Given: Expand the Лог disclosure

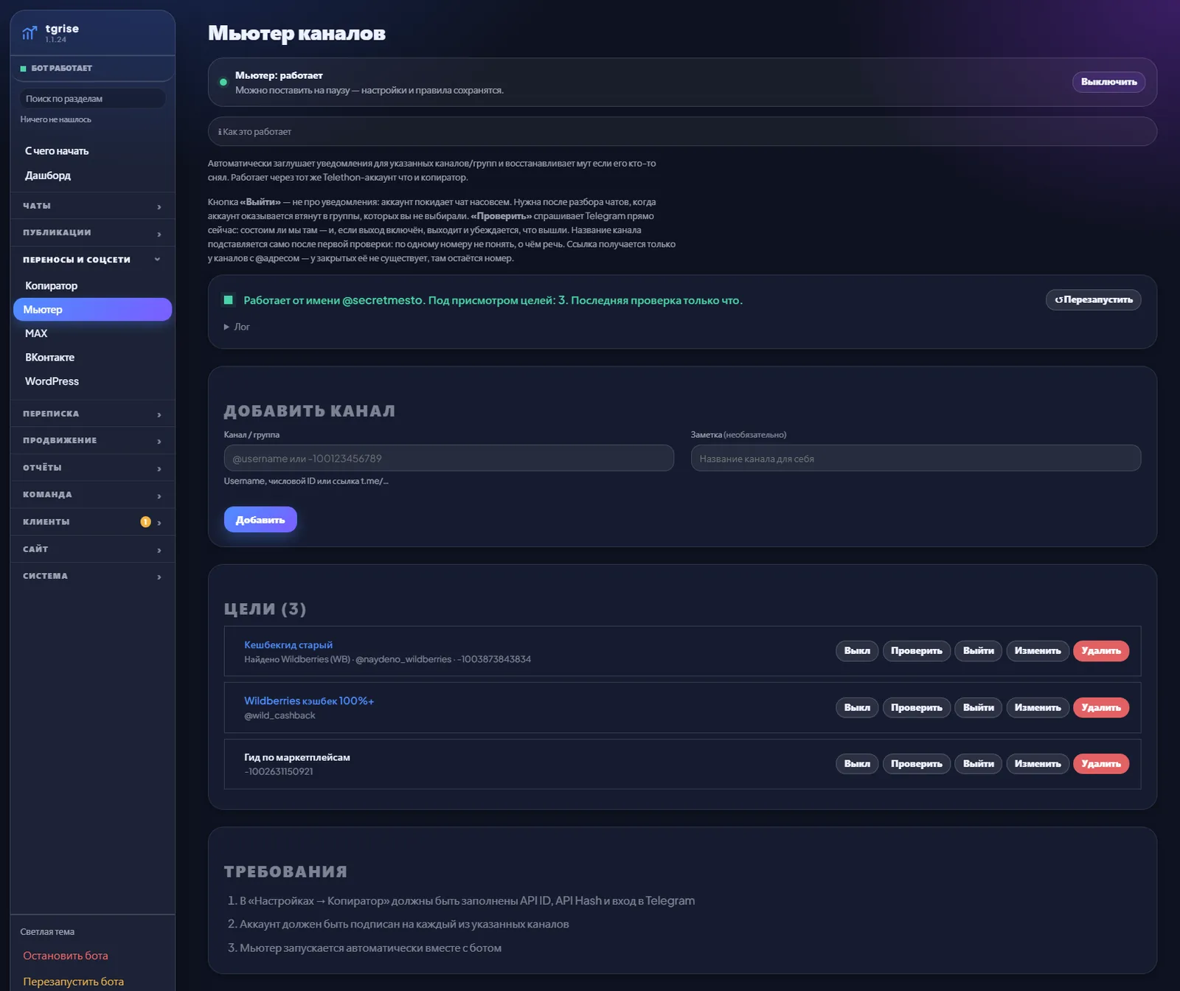Looking at the screenshot, I should tap(237, 327).
